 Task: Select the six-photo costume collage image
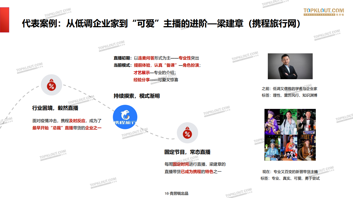pos(290,135)
